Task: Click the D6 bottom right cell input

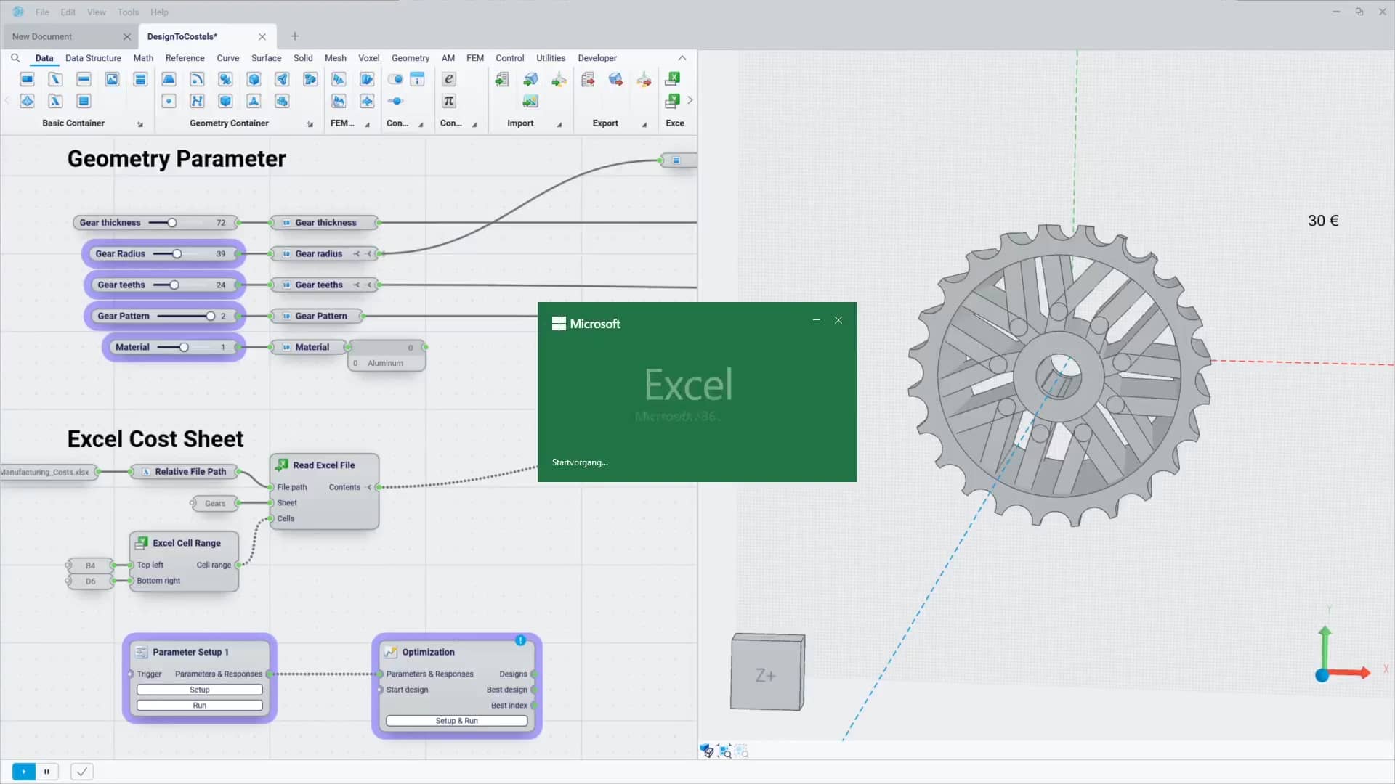Action: (90, 581)
